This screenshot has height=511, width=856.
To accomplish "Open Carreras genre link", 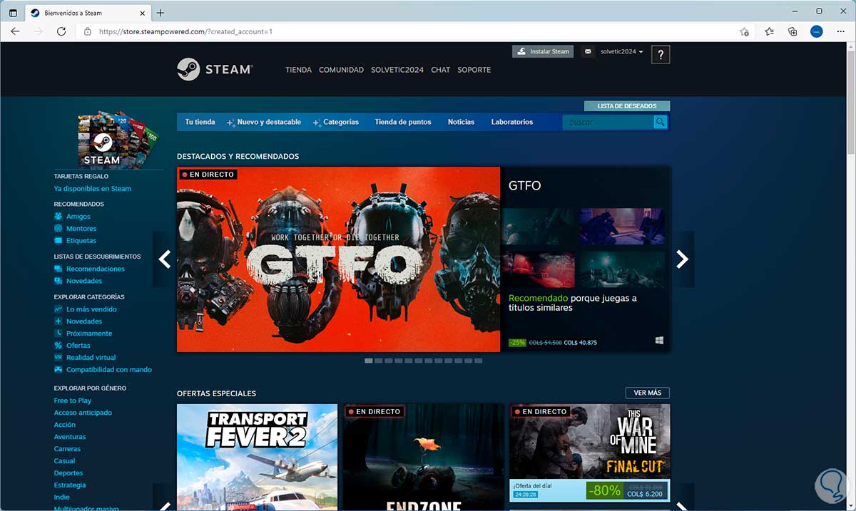I will 67,449.
